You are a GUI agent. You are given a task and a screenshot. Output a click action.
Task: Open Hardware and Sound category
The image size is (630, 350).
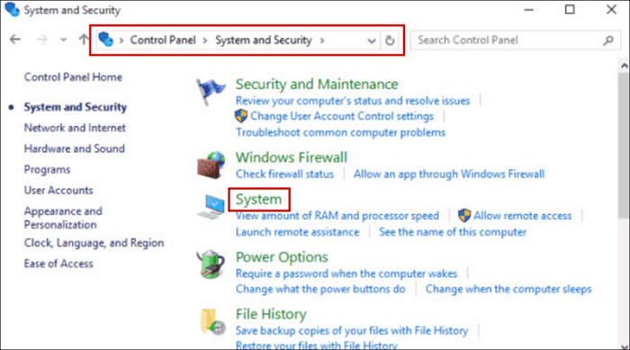pos(75,148)
